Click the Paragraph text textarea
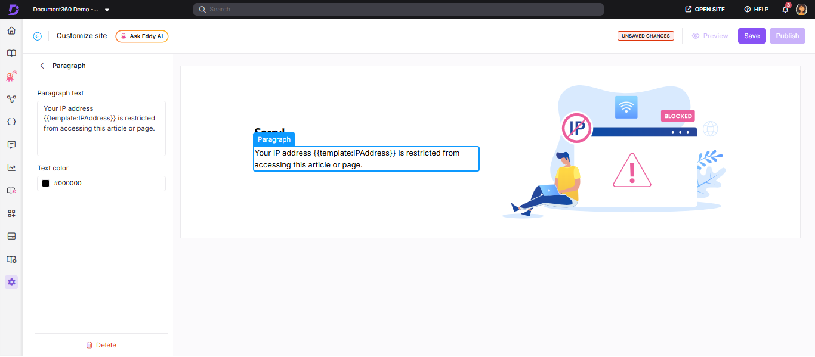This screenshot has width=815, height=357. point(101,128)
